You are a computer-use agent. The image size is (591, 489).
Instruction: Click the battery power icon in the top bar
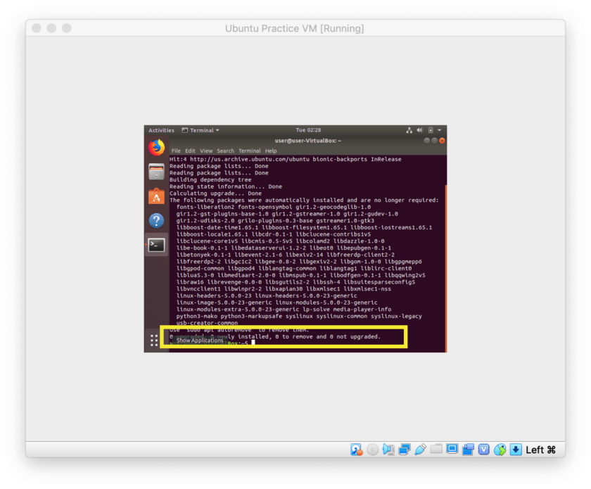431,130
